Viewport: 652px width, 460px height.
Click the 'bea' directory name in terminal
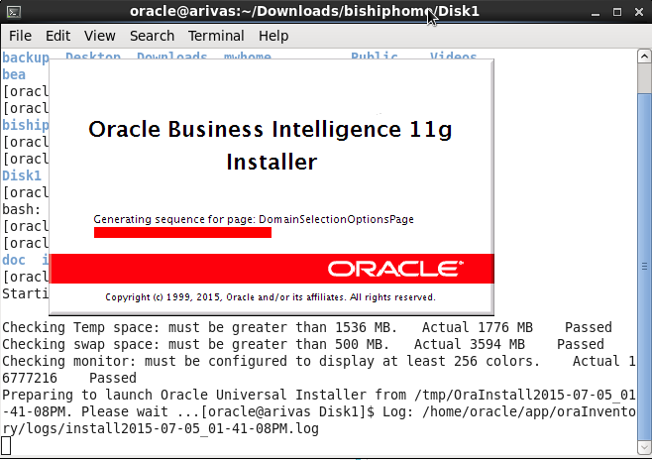tap(14, 74)
